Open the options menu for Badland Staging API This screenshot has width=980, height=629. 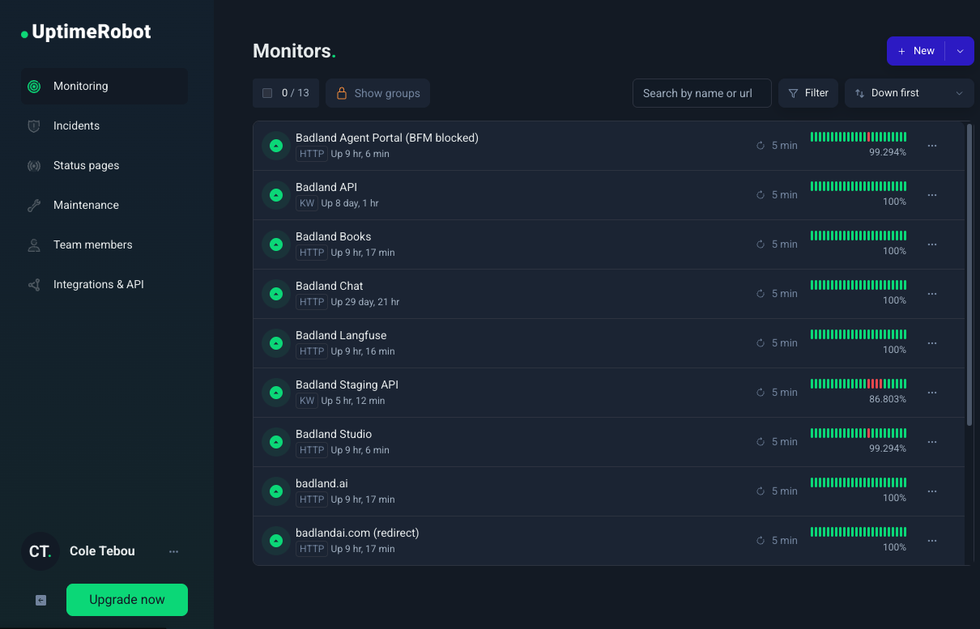pos(931,392)
